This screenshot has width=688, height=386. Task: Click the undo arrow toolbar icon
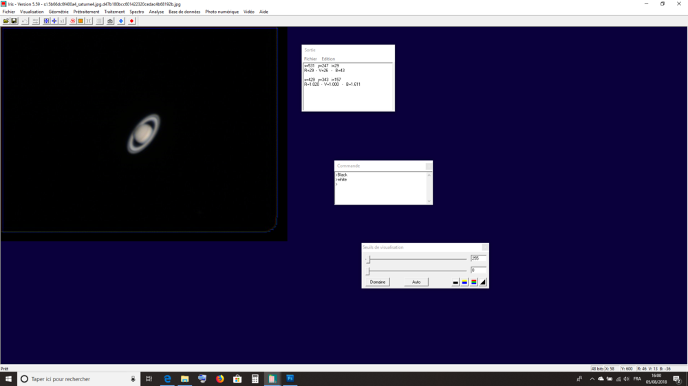pos(25,21)
